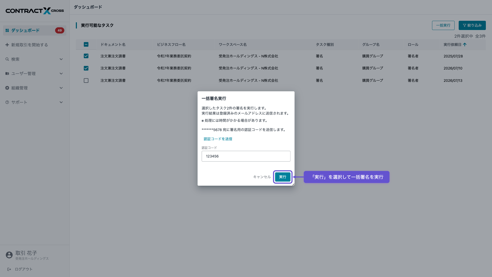The height and width of the screenshot is (277, 492).
Task: Click the 実行可能なタスク section heading
Action: click(x=97, y=25)
